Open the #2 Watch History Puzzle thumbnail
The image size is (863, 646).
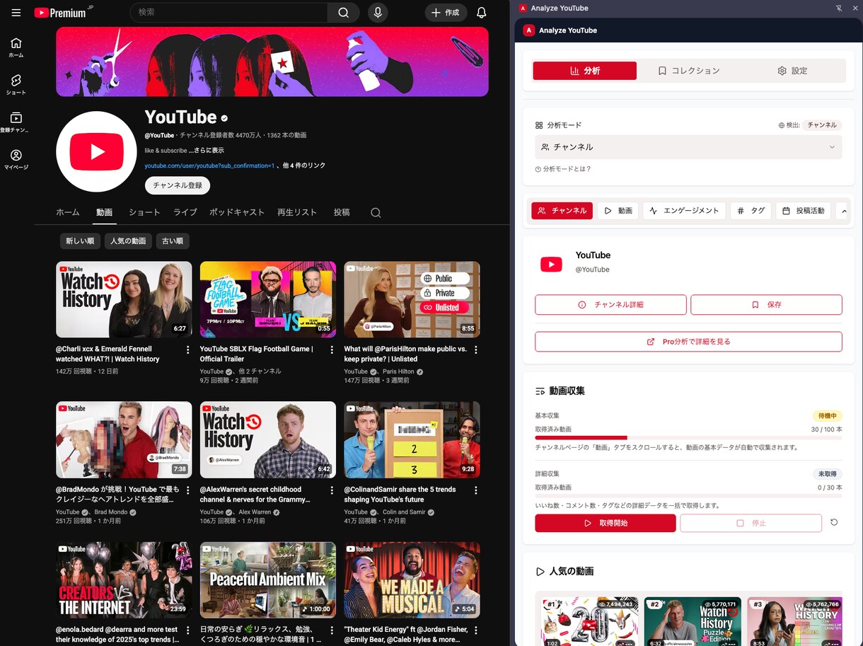693,621
